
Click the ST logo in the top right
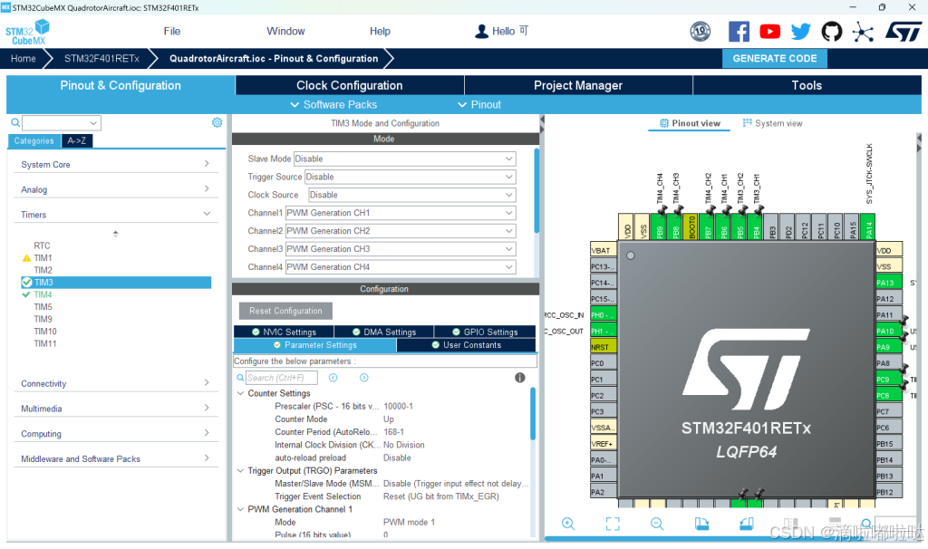(904, 32)
